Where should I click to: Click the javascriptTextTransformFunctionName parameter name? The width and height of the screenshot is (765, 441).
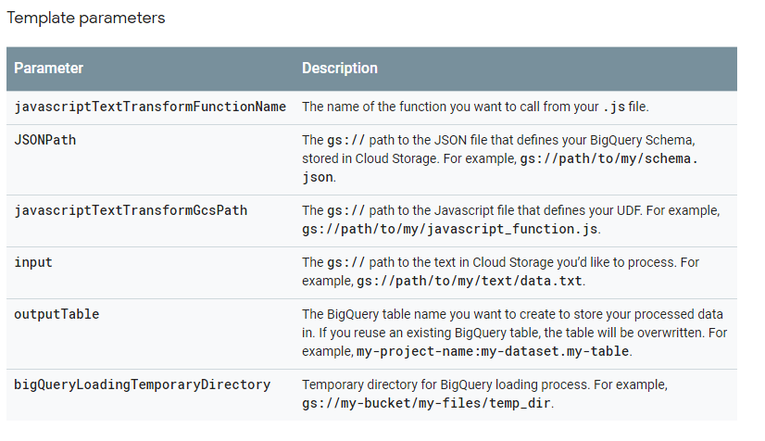(150, 107)
